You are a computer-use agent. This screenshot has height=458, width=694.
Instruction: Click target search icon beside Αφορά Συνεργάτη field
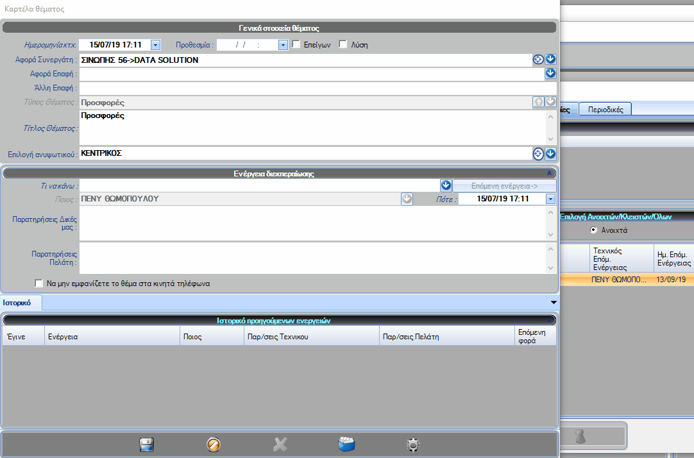(x=538, y=60)
